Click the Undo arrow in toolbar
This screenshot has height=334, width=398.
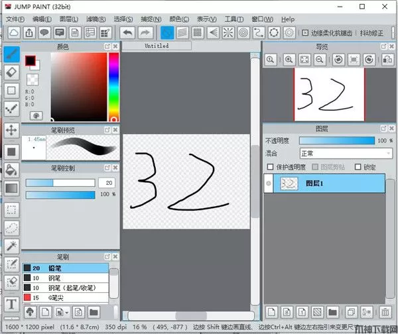(x=128, y=32)
